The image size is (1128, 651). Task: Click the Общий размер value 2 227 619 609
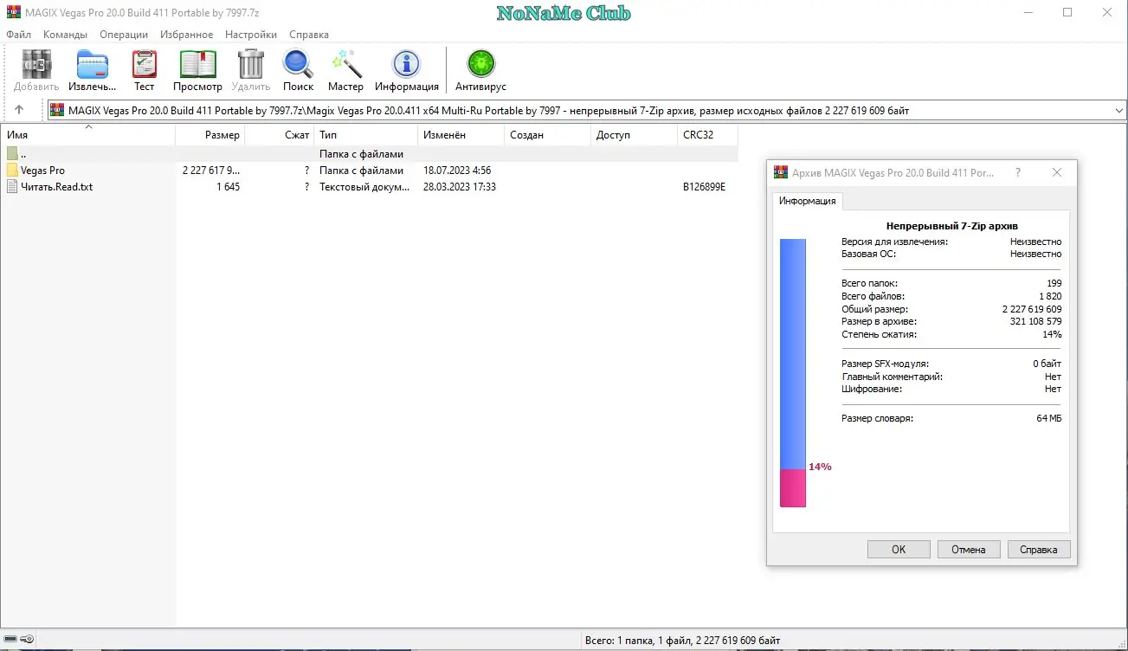coord(1032,309)
